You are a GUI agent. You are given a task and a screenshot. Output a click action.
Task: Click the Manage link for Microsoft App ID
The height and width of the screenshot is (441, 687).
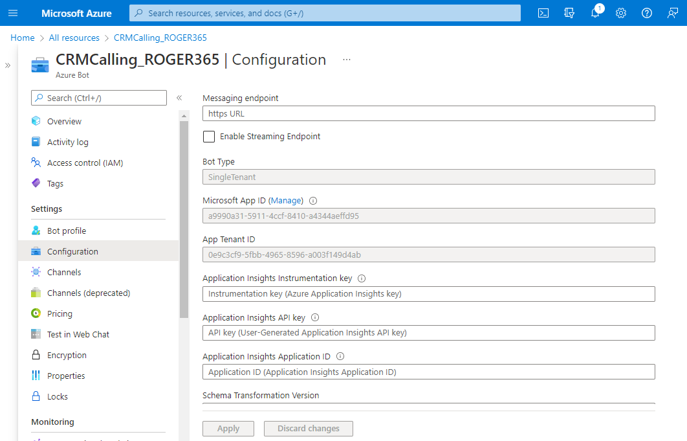coord(285,201)
